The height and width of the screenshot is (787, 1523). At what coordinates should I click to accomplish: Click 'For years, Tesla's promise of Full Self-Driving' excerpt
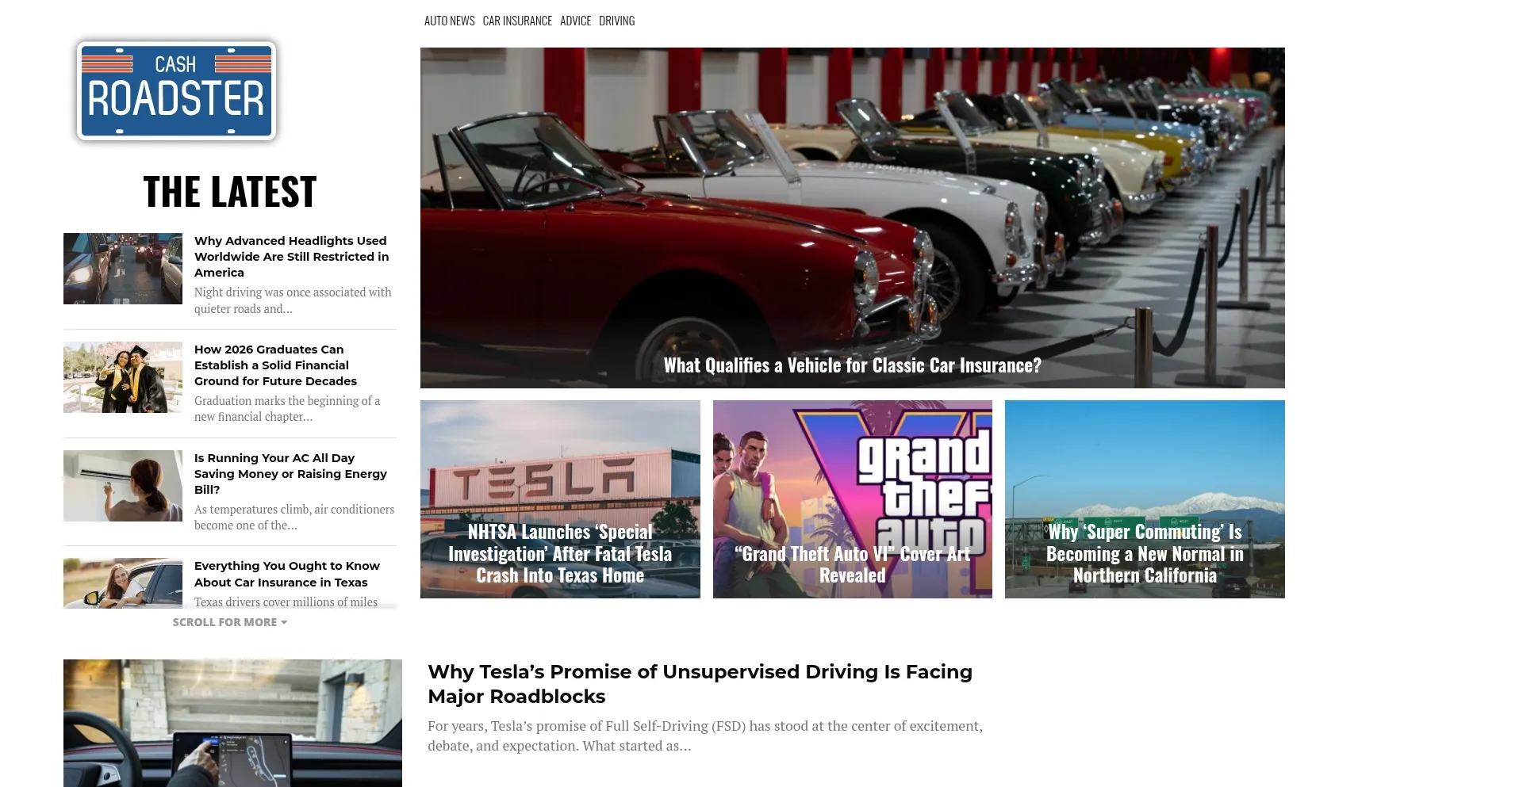(705, 735)
